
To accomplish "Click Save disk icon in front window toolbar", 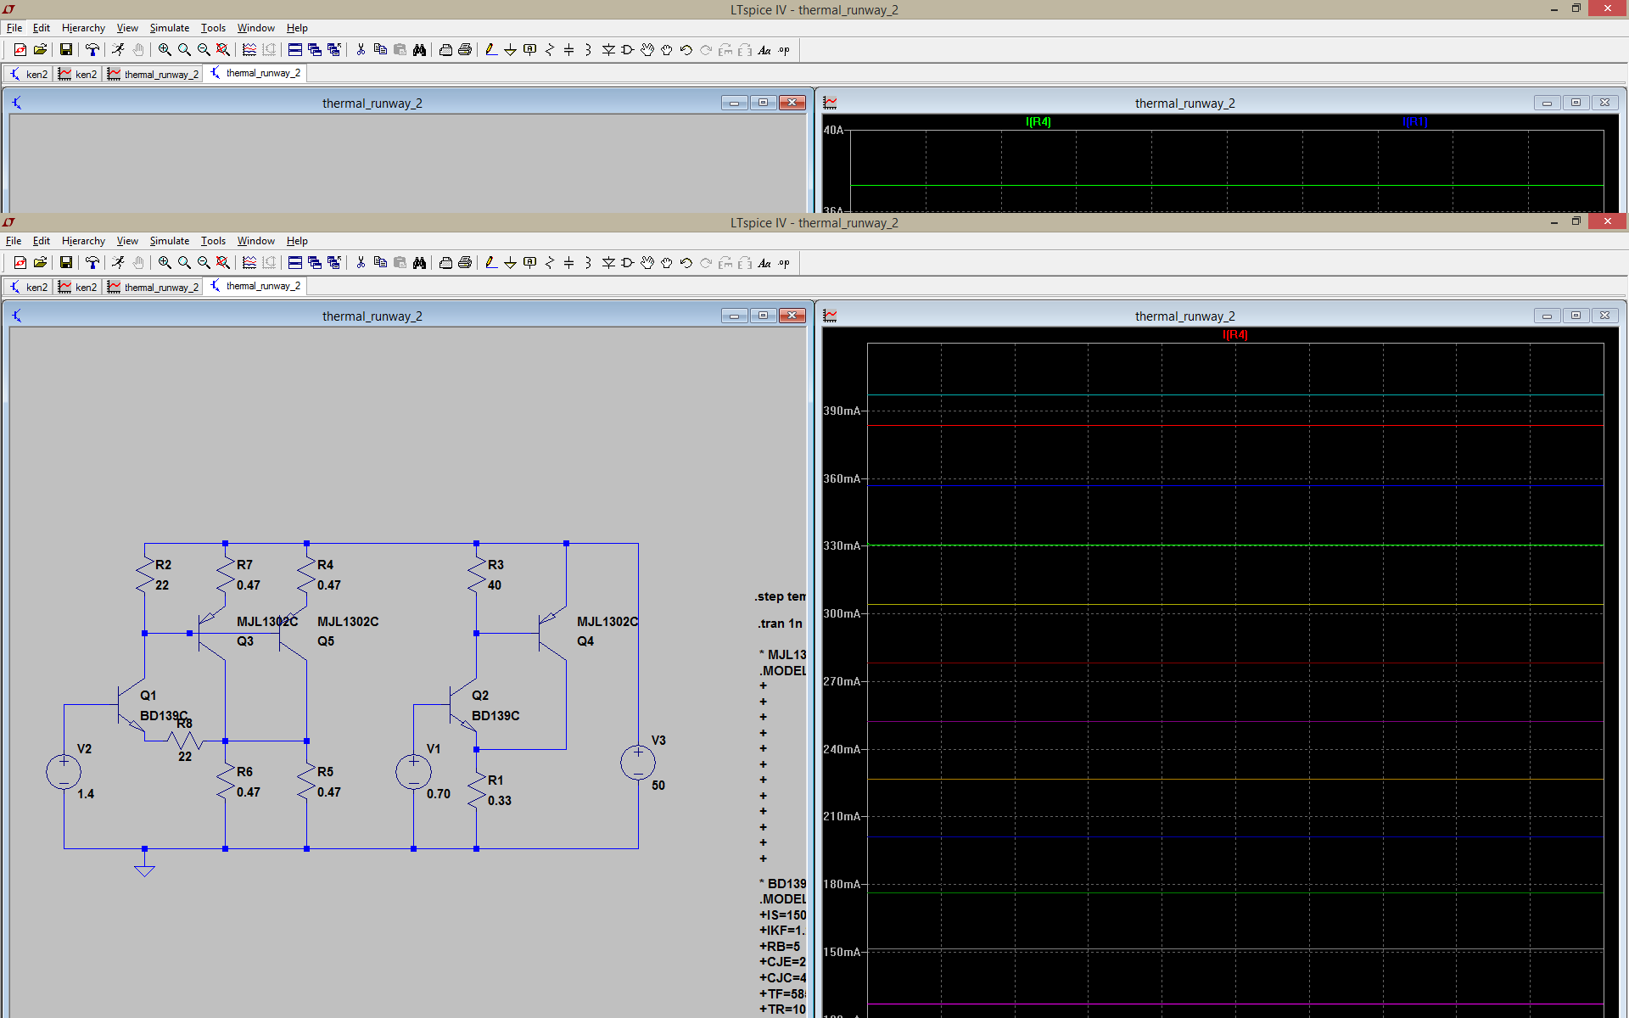I will [65, 263].
